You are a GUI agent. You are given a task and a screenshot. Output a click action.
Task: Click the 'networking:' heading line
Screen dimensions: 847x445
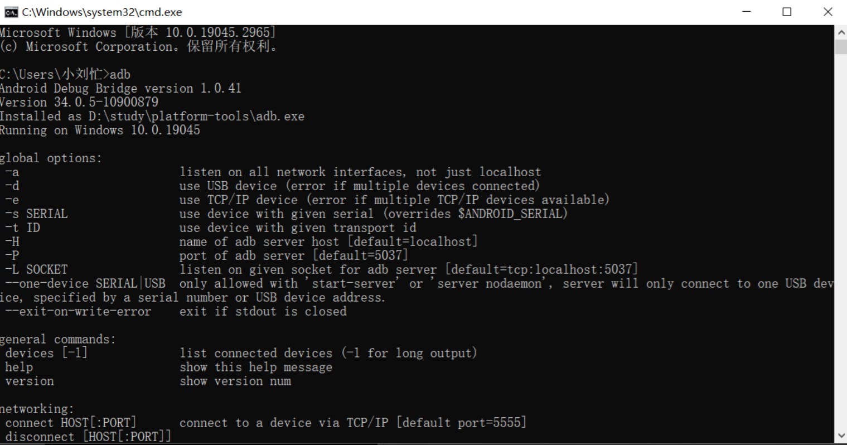coord(37,409)
